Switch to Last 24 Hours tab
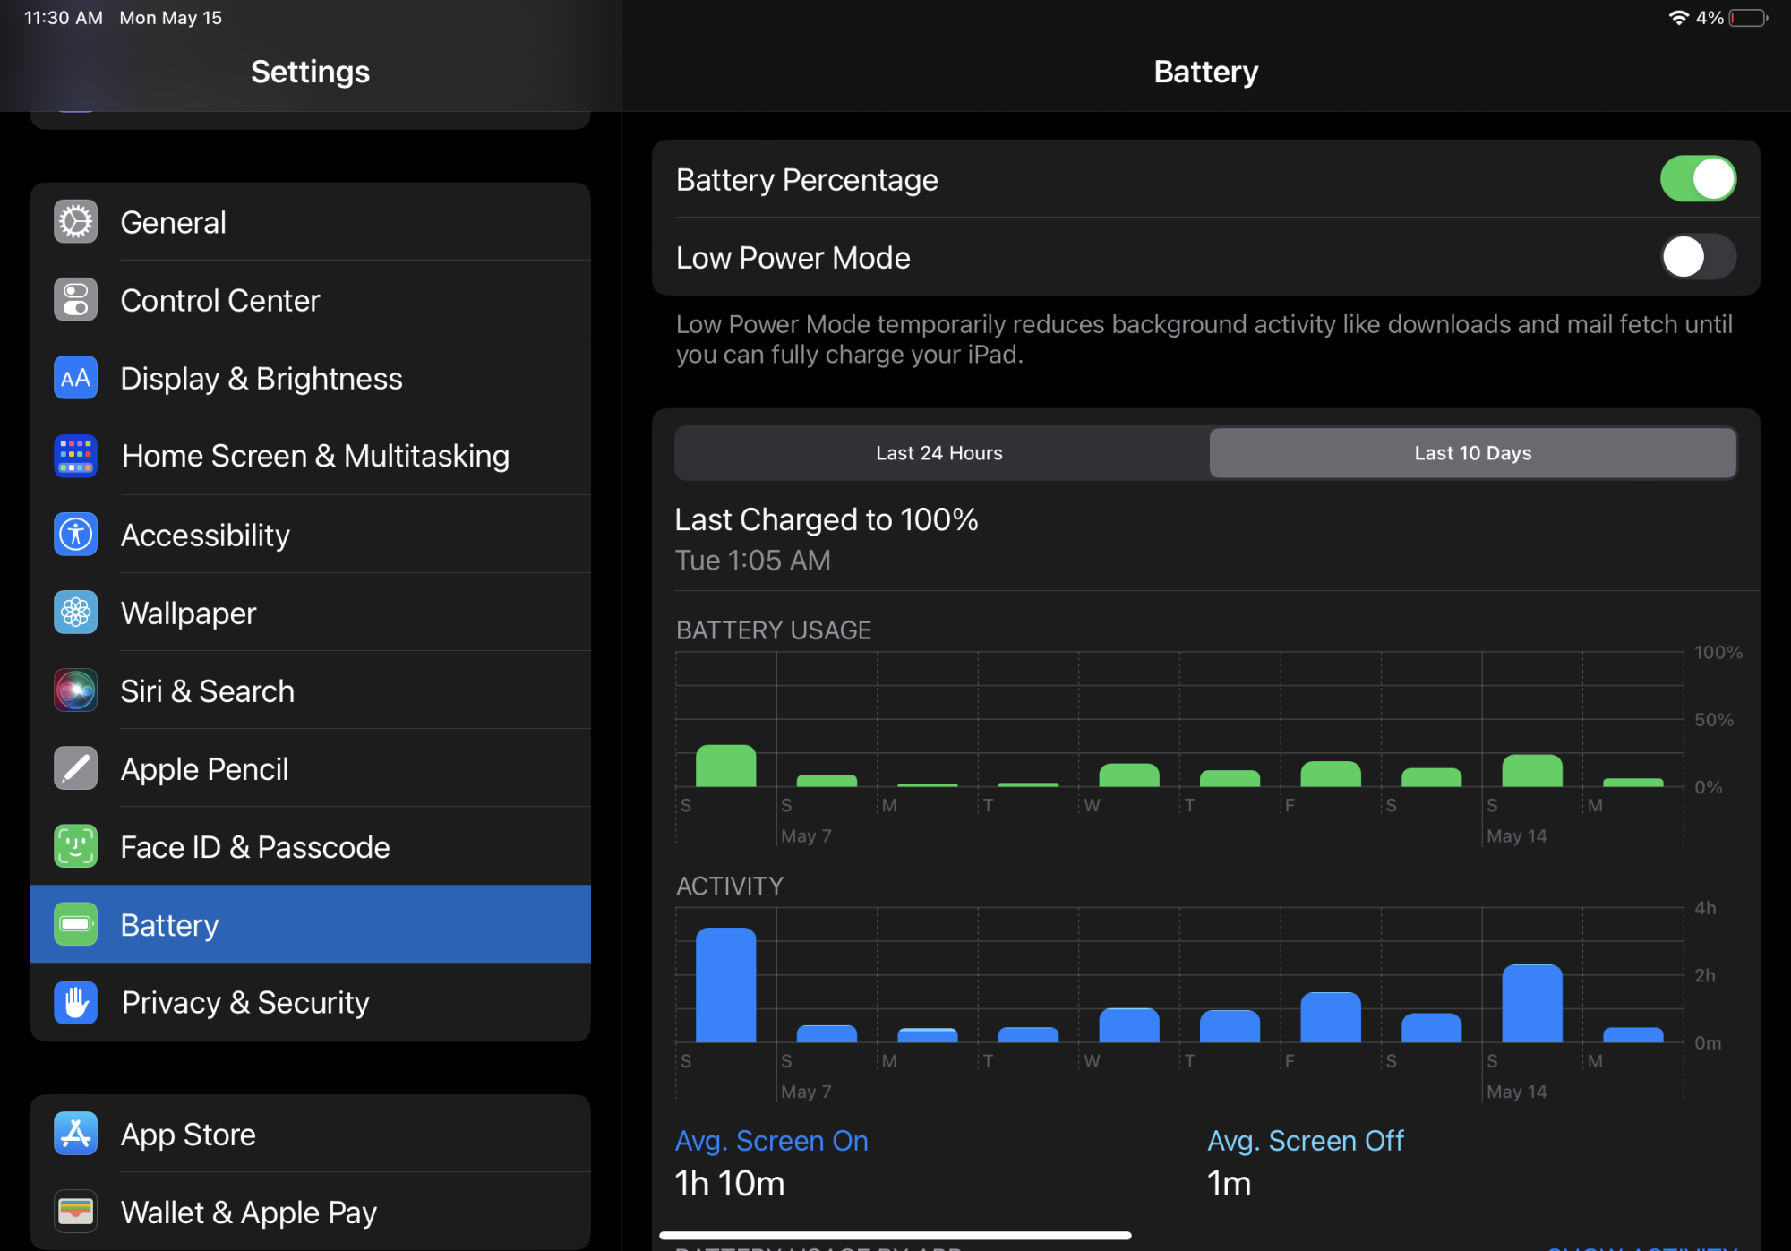The width and height of the screenshot is (1791, 1251). 939,453
